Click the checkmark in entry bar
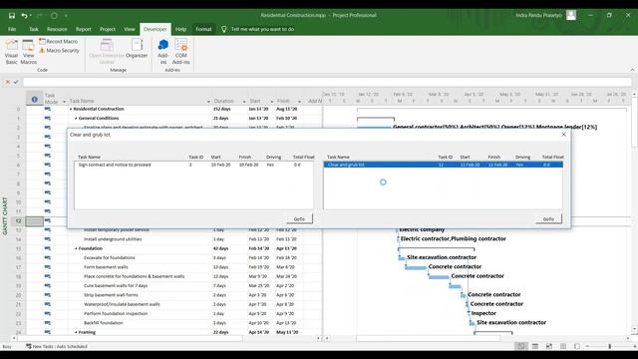The height and width of the screenshot is (359, 638). [x=16, y=82]
